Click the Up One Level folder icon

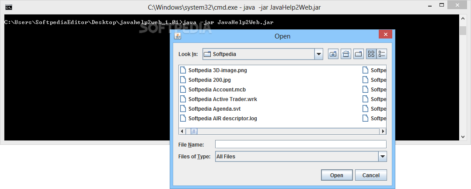[333, 54]
